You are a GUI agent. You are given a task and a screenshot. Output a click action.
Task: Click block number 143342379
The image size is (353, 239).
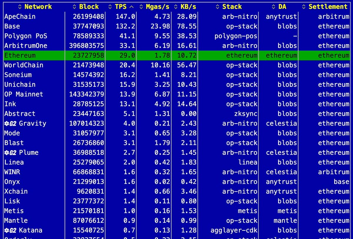pos(86,94)
